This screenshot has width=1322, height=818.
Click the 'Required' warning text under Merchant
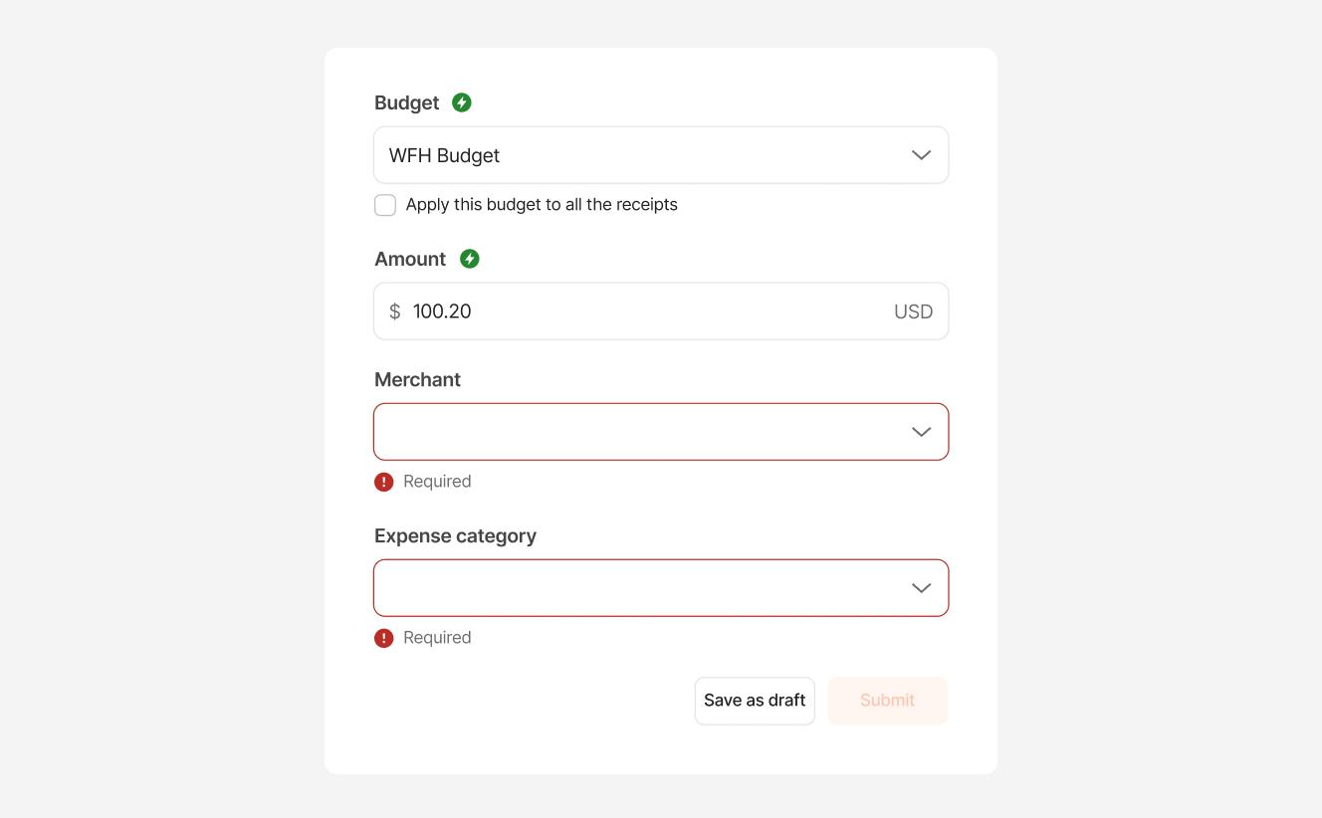pyautogui.click(x=437, y=482)
